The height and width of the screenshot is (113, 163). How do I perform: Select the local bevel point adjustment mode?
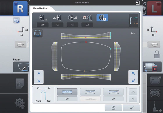113,92
